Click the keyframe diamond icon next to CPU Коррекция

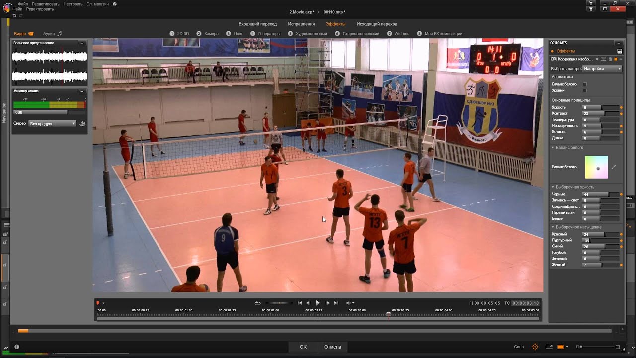click(597, 59)
